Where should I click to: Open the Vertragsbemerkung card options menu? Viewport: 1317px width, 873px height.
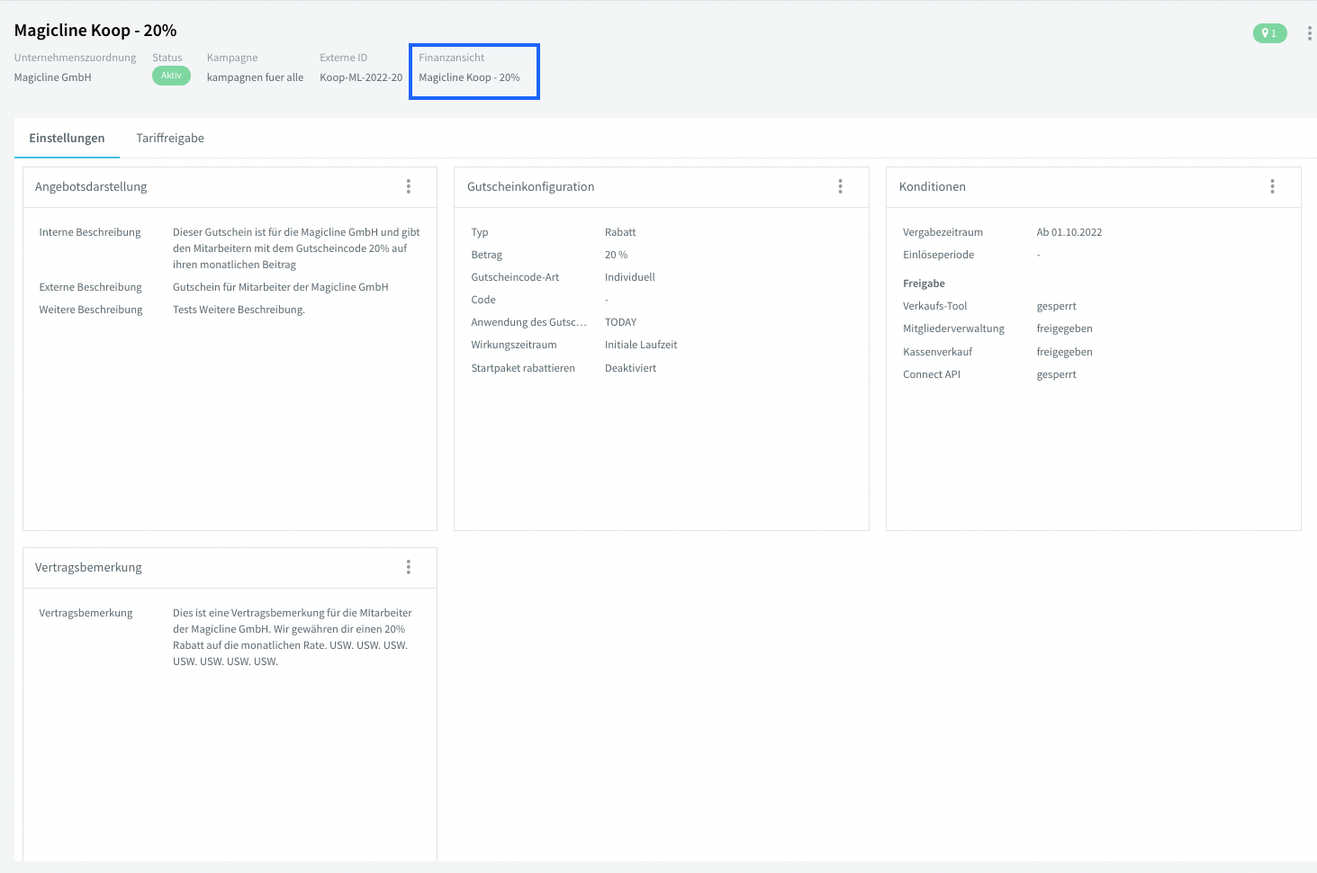coord(409,567)
